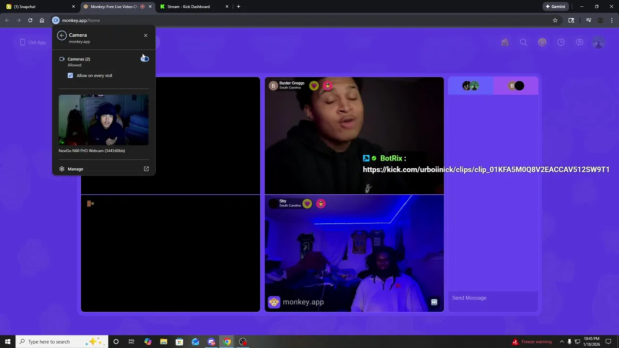Close the Camera permission popup
The image size is (619, 348).
point(146,35)
